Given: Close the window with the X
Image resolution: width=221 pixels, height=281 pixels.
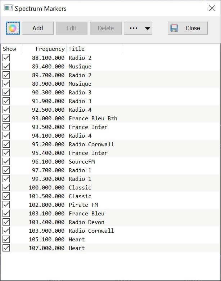Looking at the screenshot, I should coord(212,8).
